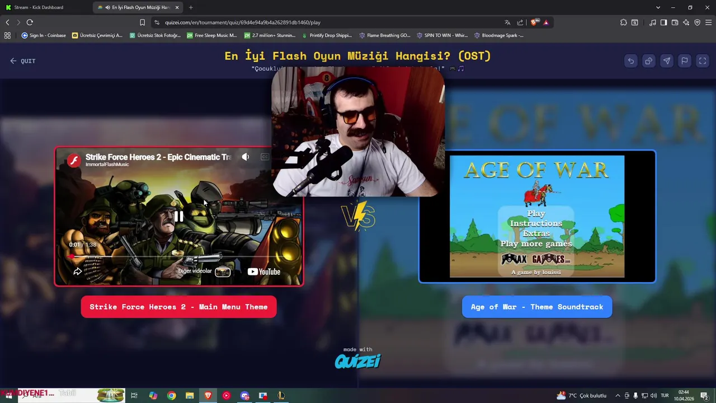Open the YouTube Music taskbar icon

click(x=226, y=396)
